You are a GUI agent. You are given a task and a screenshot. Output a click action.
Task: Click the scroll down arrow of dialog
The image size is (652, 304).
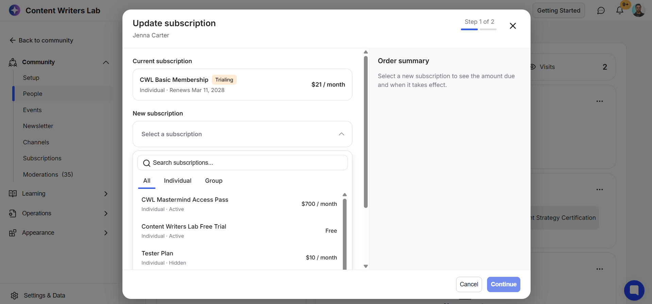click(x=366, y=266)
